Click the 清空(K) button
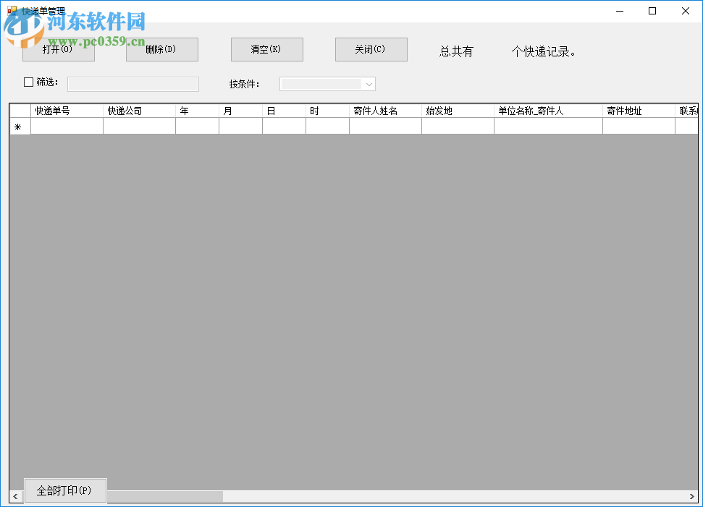Viewport: 703px width, 507px height. [266, 49]
